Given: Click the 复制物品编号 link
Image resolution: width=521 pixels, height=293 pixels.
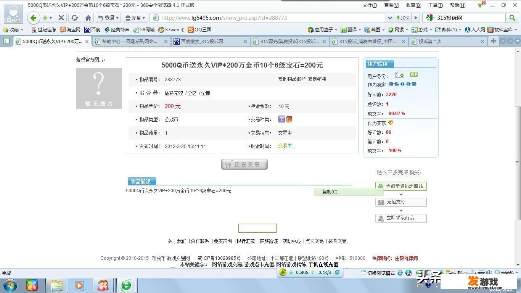Looking at the screenshot, I should (292, 79).
